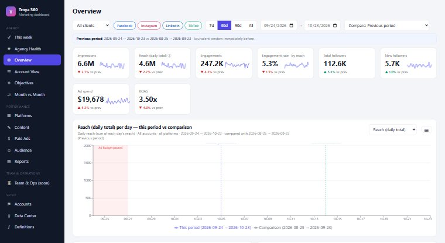Click the Content pencil icon
Image resolution: width=445 pixels, height=243 pixels.
tap(9, 128)
